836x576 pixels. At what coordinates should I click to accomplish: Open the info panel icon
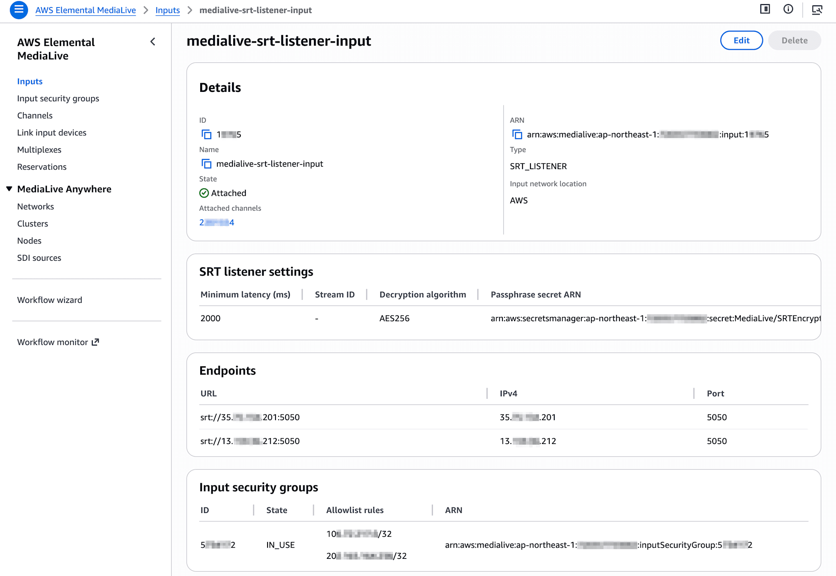click(x=788, y=9)
